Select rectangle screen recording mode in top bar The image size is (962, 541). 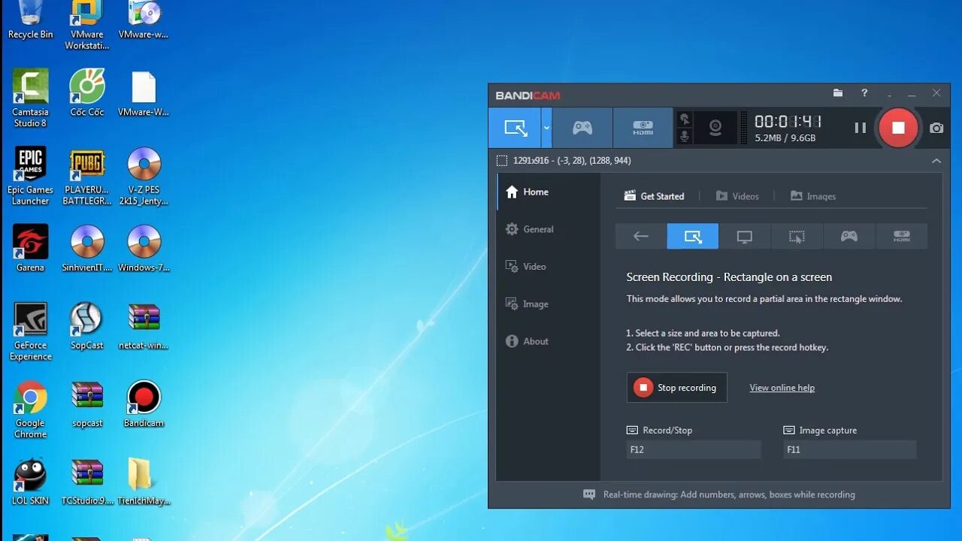[515, 128]
